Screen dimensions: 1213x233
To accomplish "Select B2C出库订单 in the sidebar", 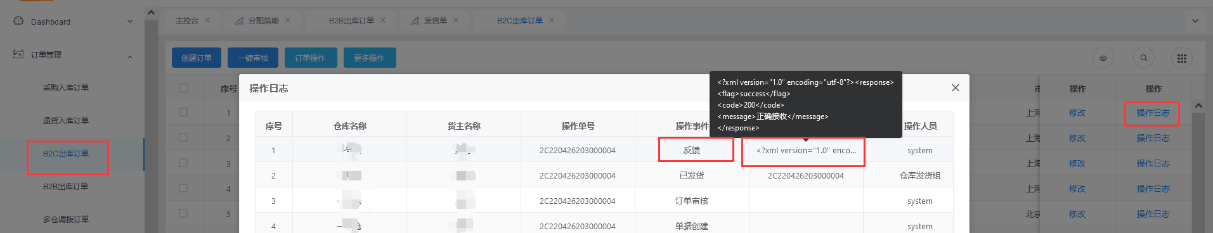I will click(x=66, y=153).
